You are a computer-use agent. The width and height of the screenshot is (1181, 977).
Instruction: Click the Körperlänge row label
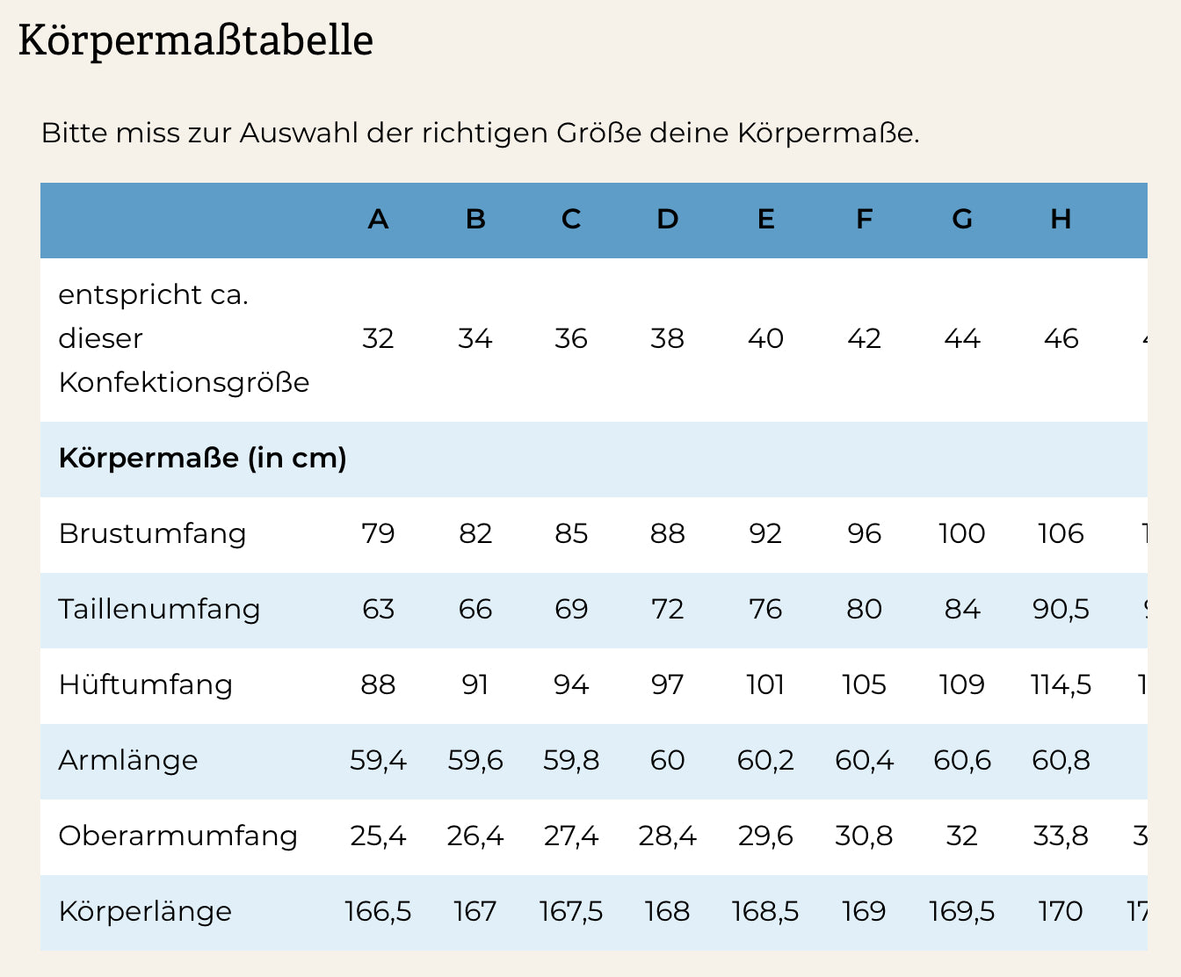click(145, 912)
